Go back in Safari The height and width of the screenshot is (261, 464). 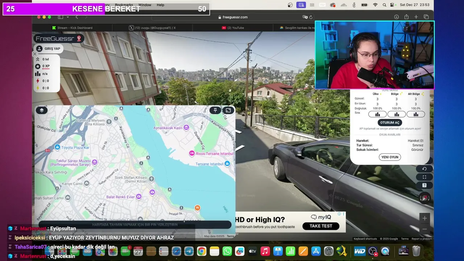click(76, 17)
